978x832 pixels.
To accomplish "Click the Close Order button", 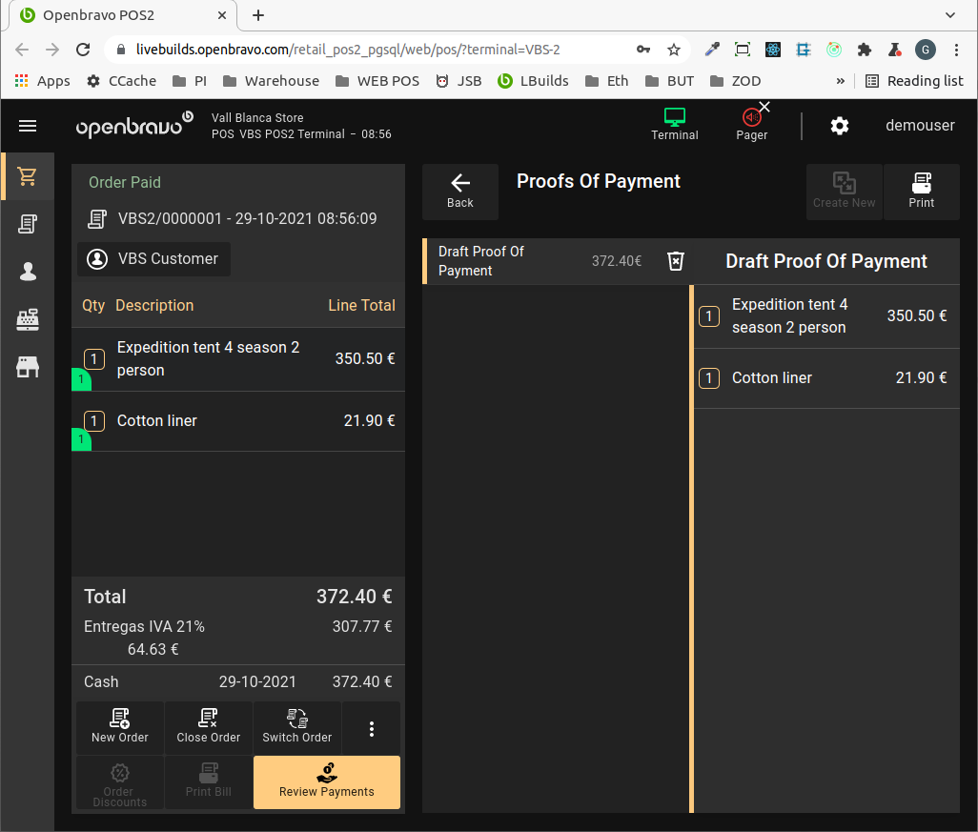I will (x=209, y=728).
